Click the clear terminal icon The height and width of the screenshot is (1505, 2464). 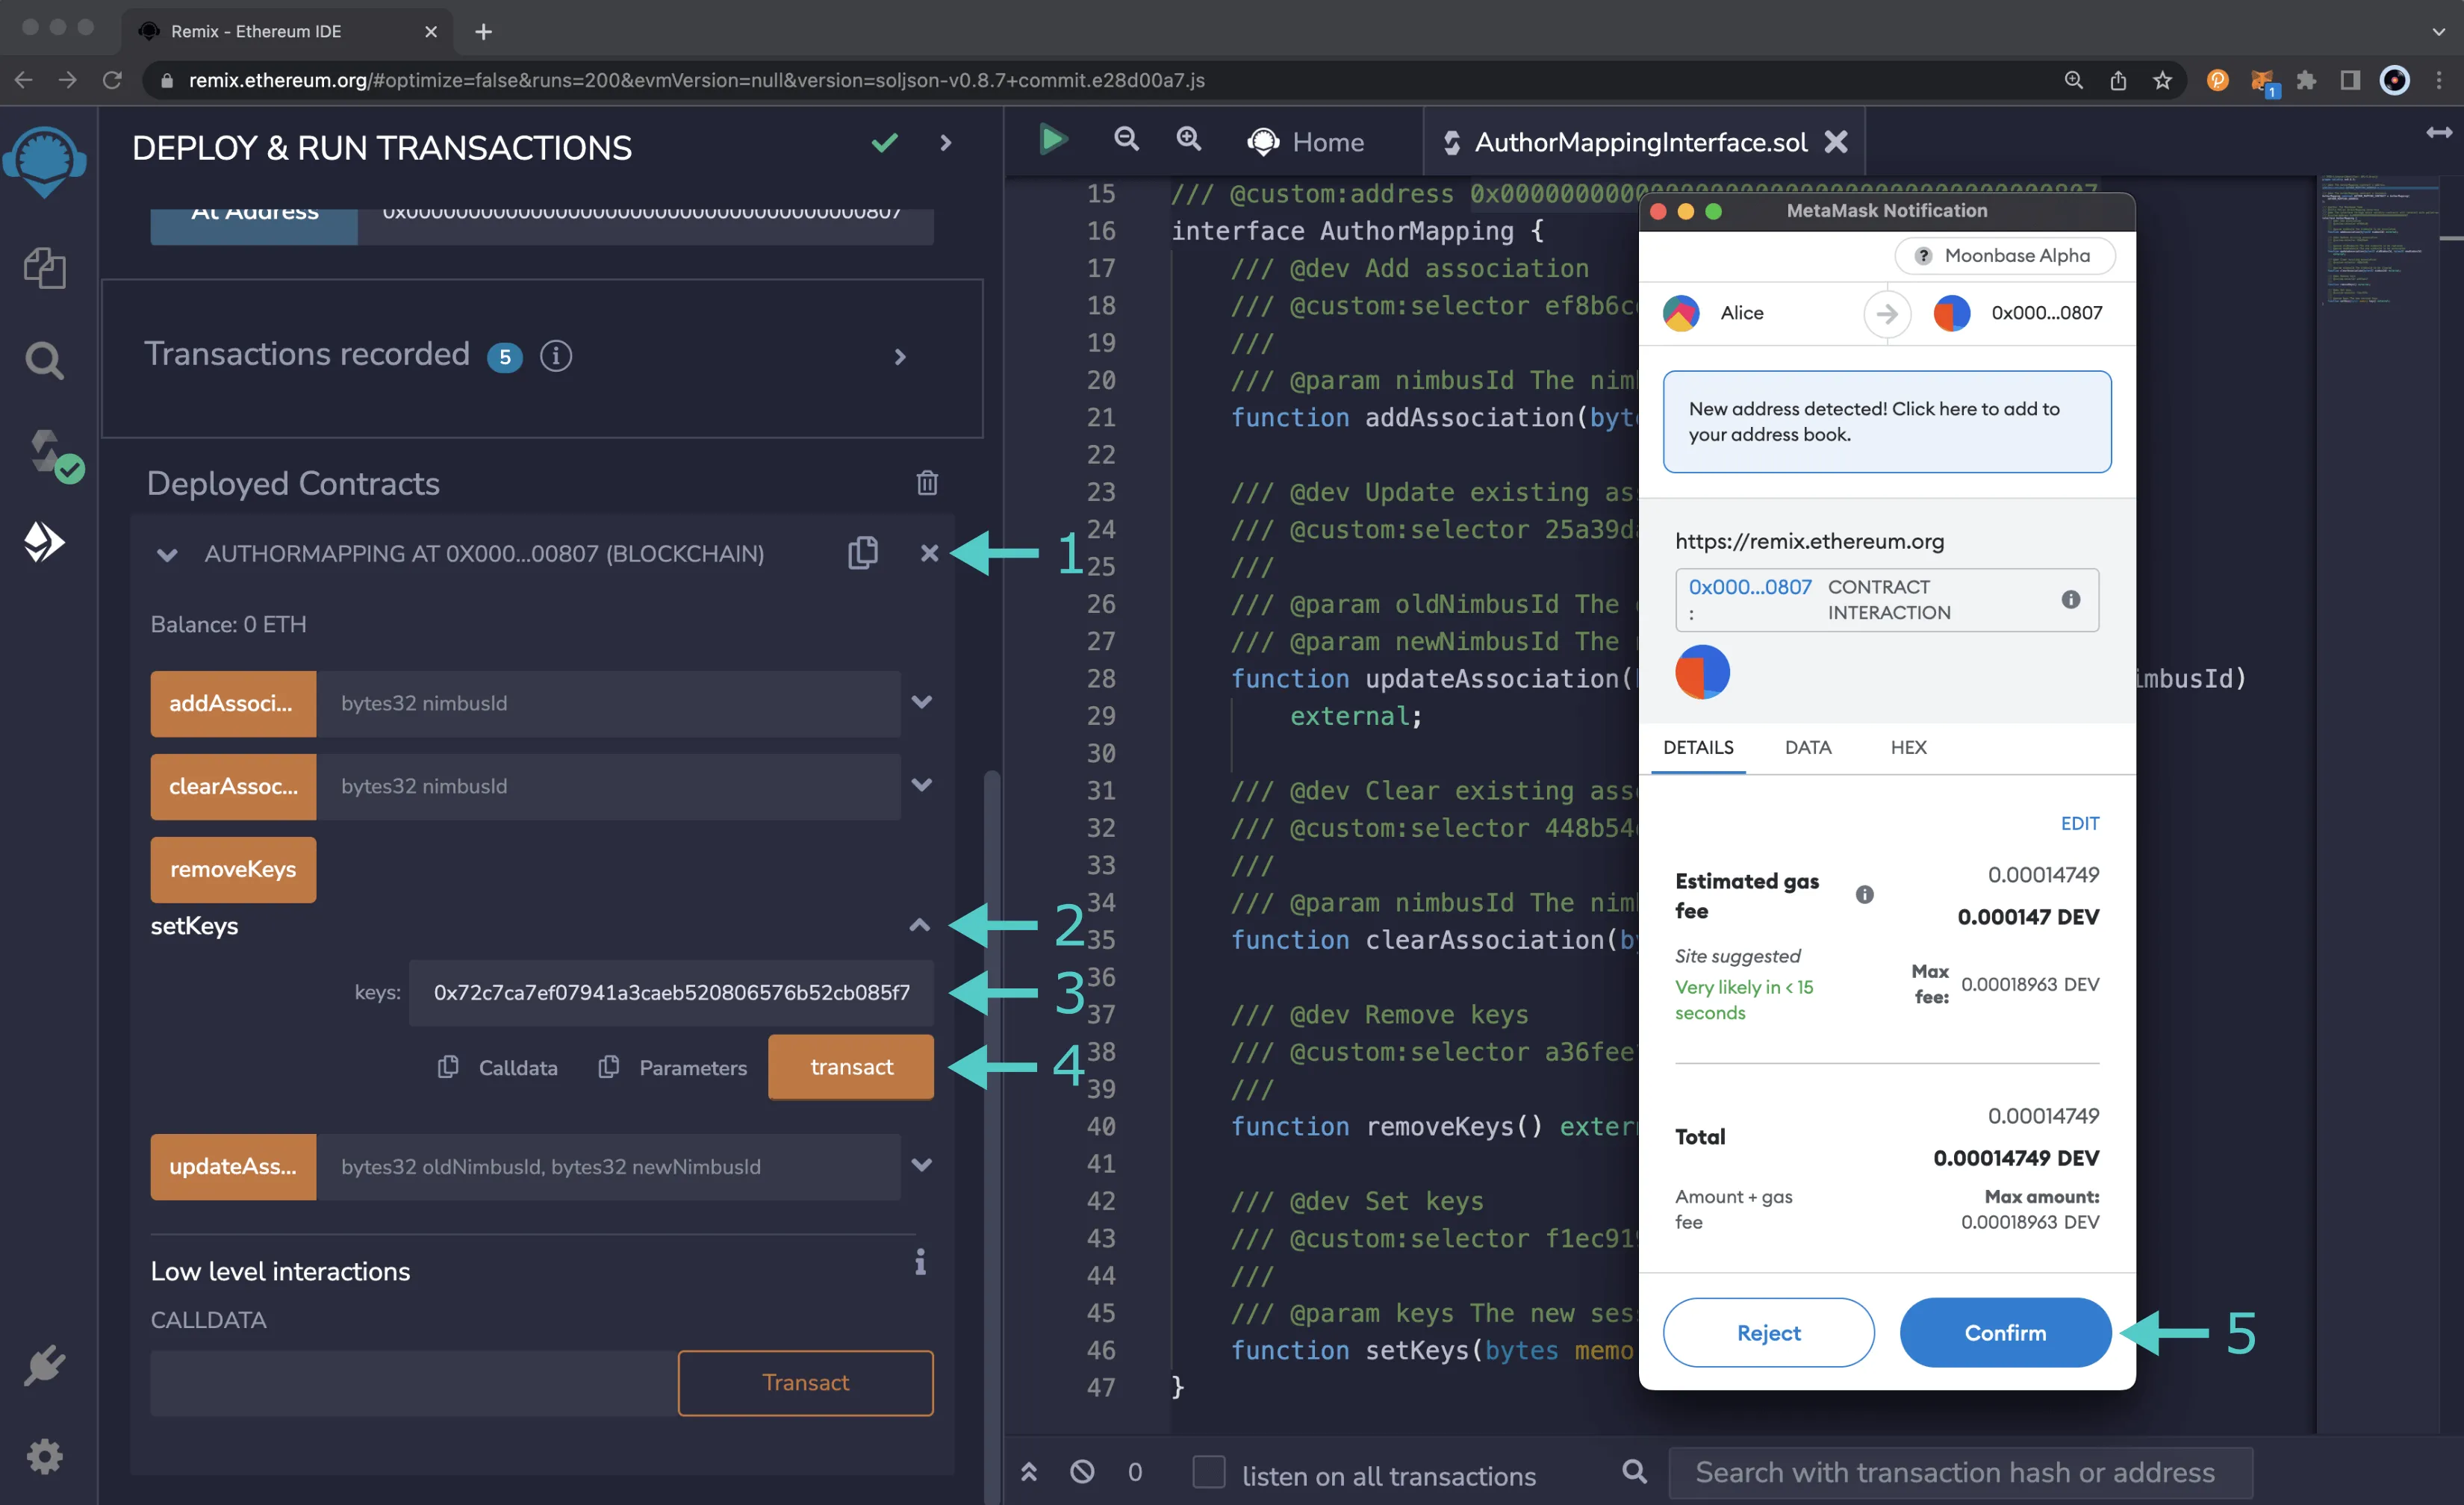click(x=1082, y=1472)
